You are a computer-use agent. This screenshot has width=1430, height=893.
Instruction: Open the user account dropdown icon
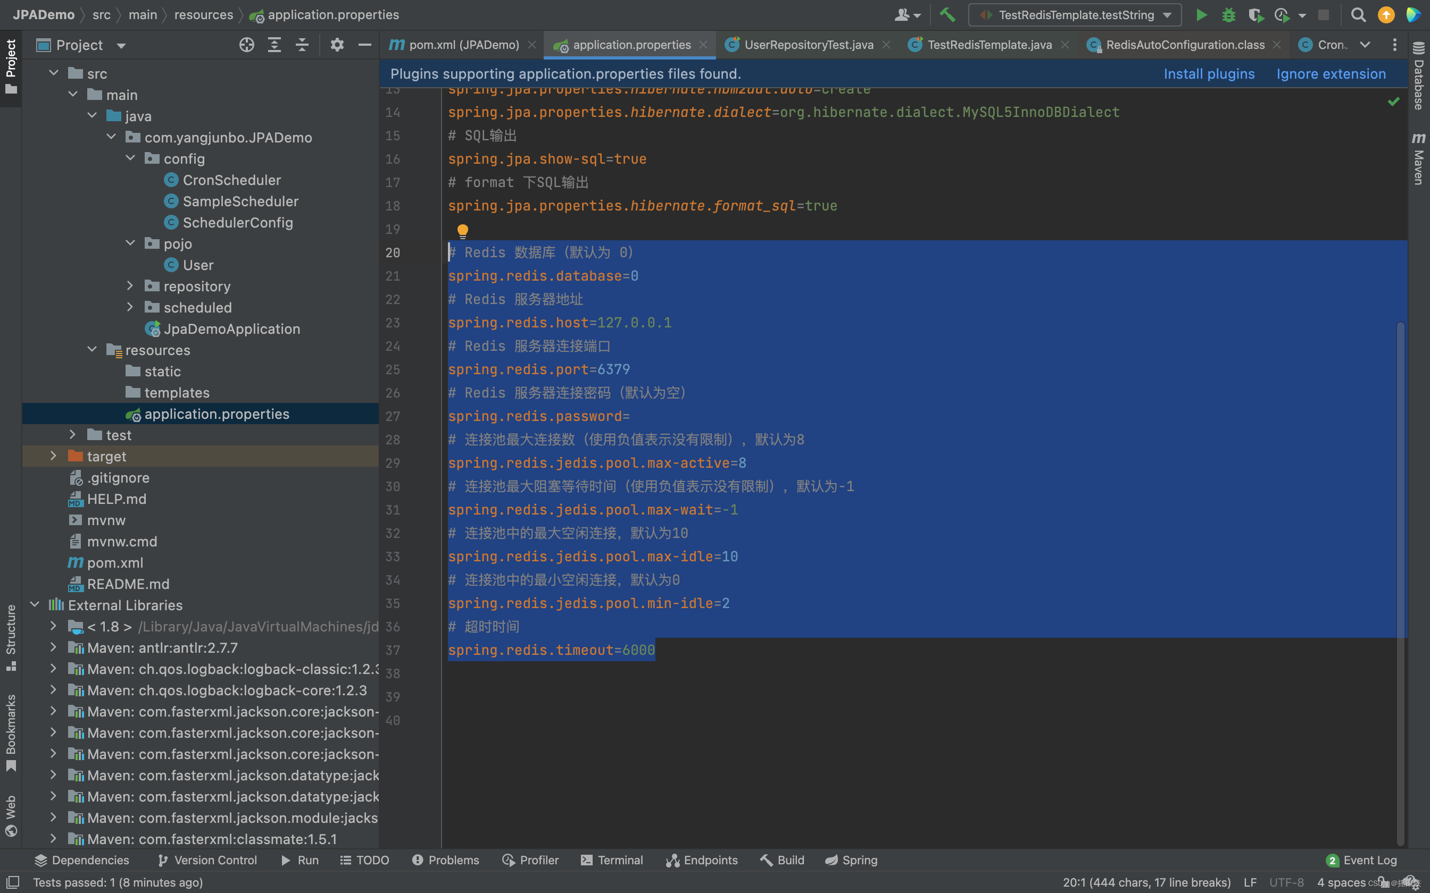click(x=908, y=15)
